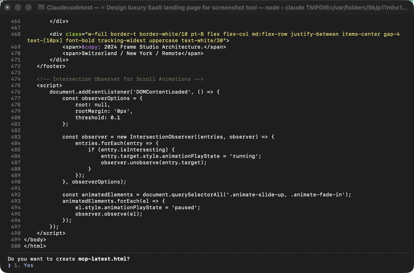
Task: Click the '</footer>' closing tag
Action: pos(51,66)
